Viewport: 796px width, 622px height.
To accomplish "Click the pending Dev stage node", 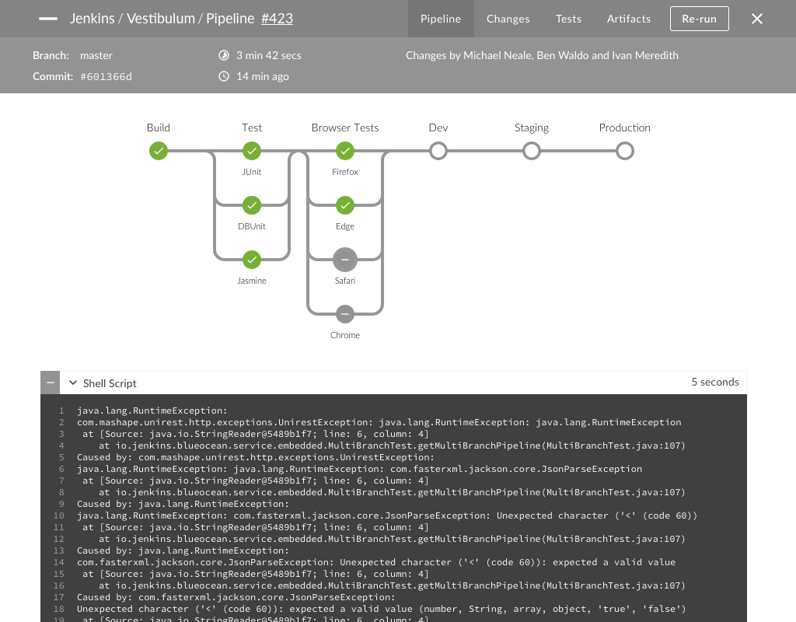I will click(438, 151).
